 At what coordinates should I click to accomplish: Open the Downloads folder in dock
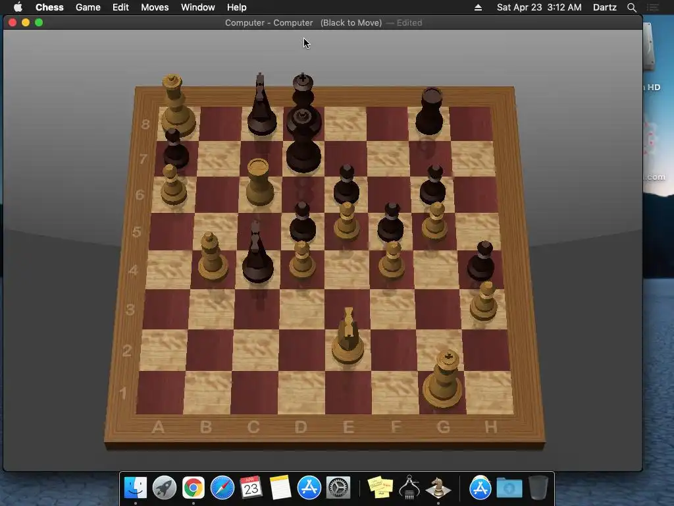pos(509,488)
